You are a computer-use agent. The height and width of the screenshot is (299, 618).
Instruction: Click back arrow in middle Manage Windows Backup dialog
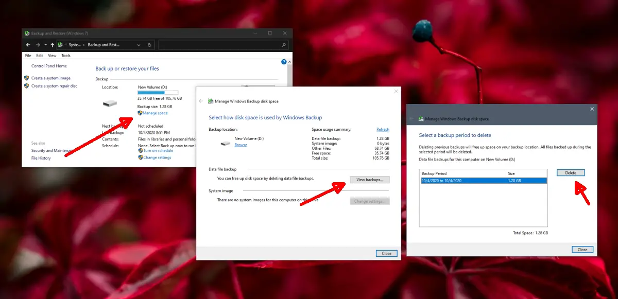point(201,101)
